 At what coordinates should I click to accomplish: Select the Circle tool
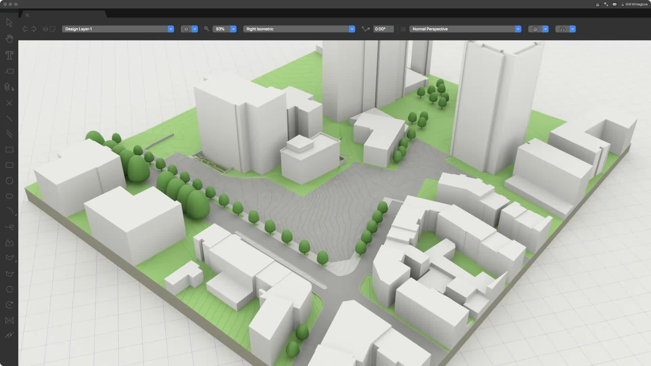click(9, 181)
